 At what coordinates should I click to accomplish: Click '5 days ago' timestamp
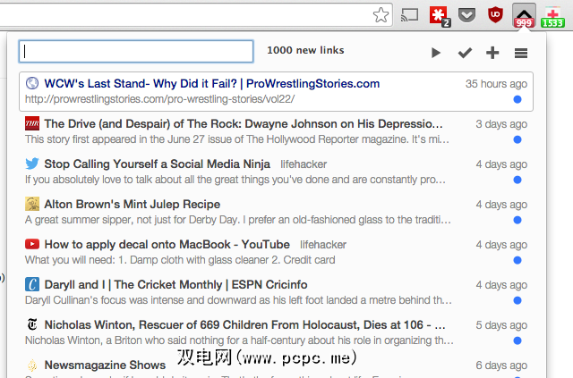[x=501, y=325]
